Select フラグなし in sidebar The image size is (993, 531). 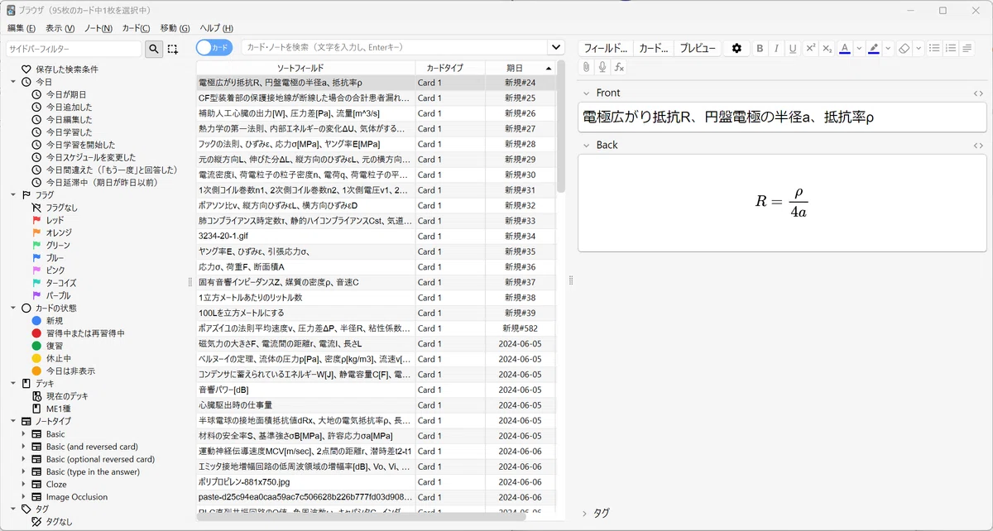click(62, 208)
